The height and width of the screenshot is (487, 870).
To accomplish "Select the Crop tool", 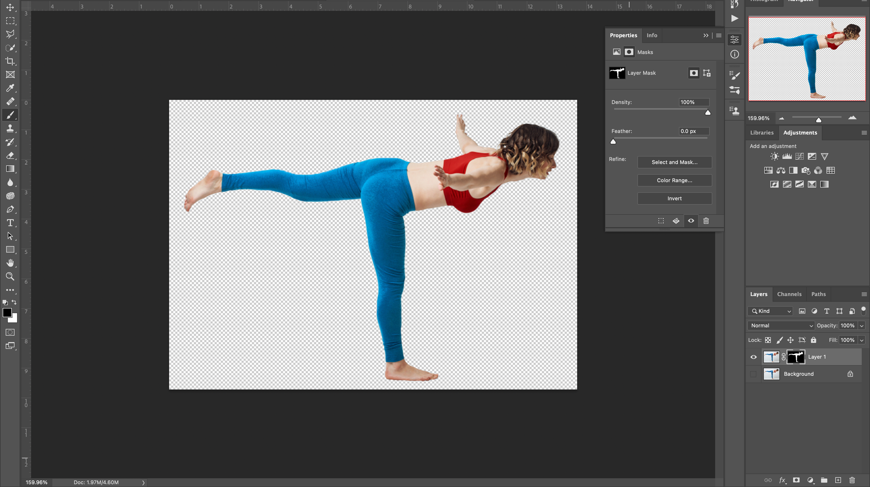I will [10, 61].
